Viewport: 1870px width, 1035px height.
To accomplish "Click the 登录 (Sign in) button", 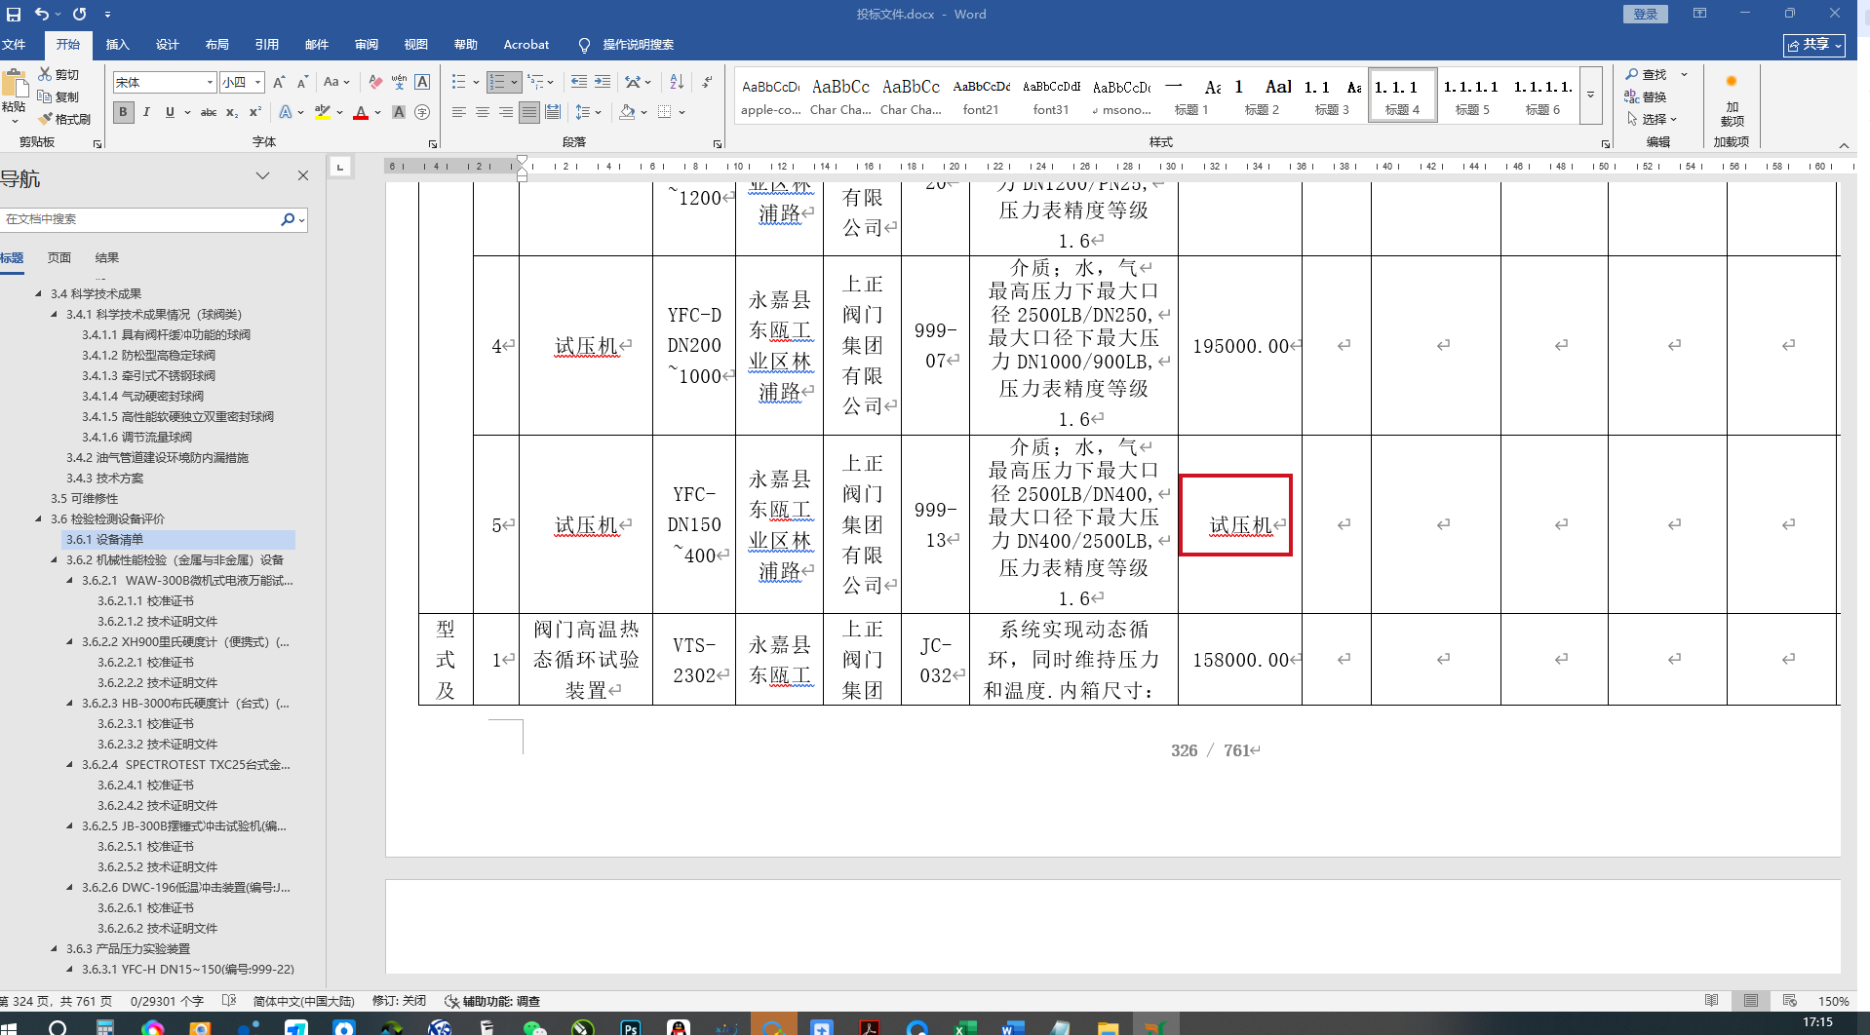I will pos(1646,14).
